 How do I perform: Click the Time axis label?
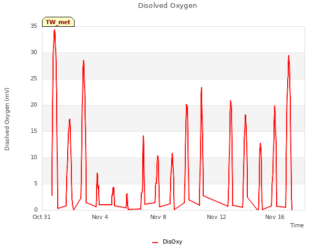(x=297, y=225)
